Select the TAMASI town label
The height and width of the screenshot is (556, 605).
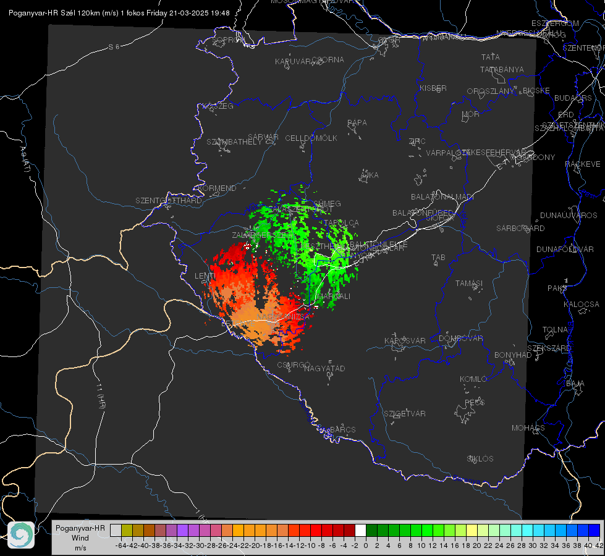click(469, 283)
